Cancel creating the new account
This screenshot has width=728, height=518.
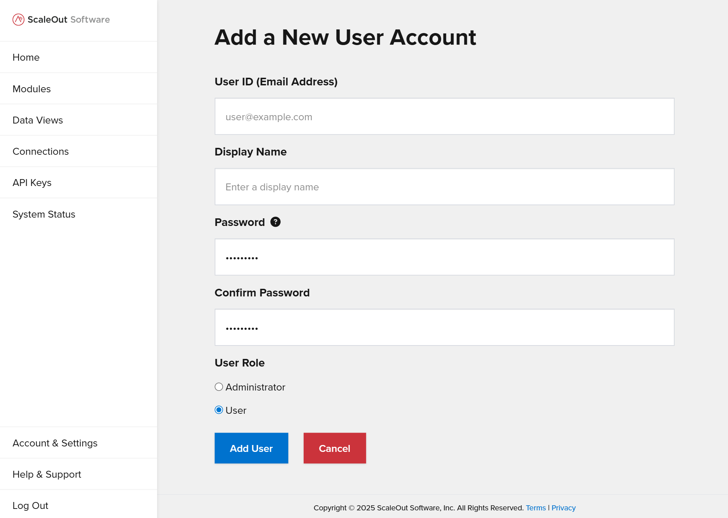pyautogui.click(x=334, y=448)
